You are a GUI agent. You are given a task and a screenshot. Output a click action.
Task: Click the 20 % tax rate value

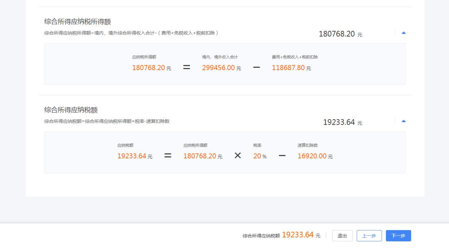pyautogui.click(x=260, y=156)
